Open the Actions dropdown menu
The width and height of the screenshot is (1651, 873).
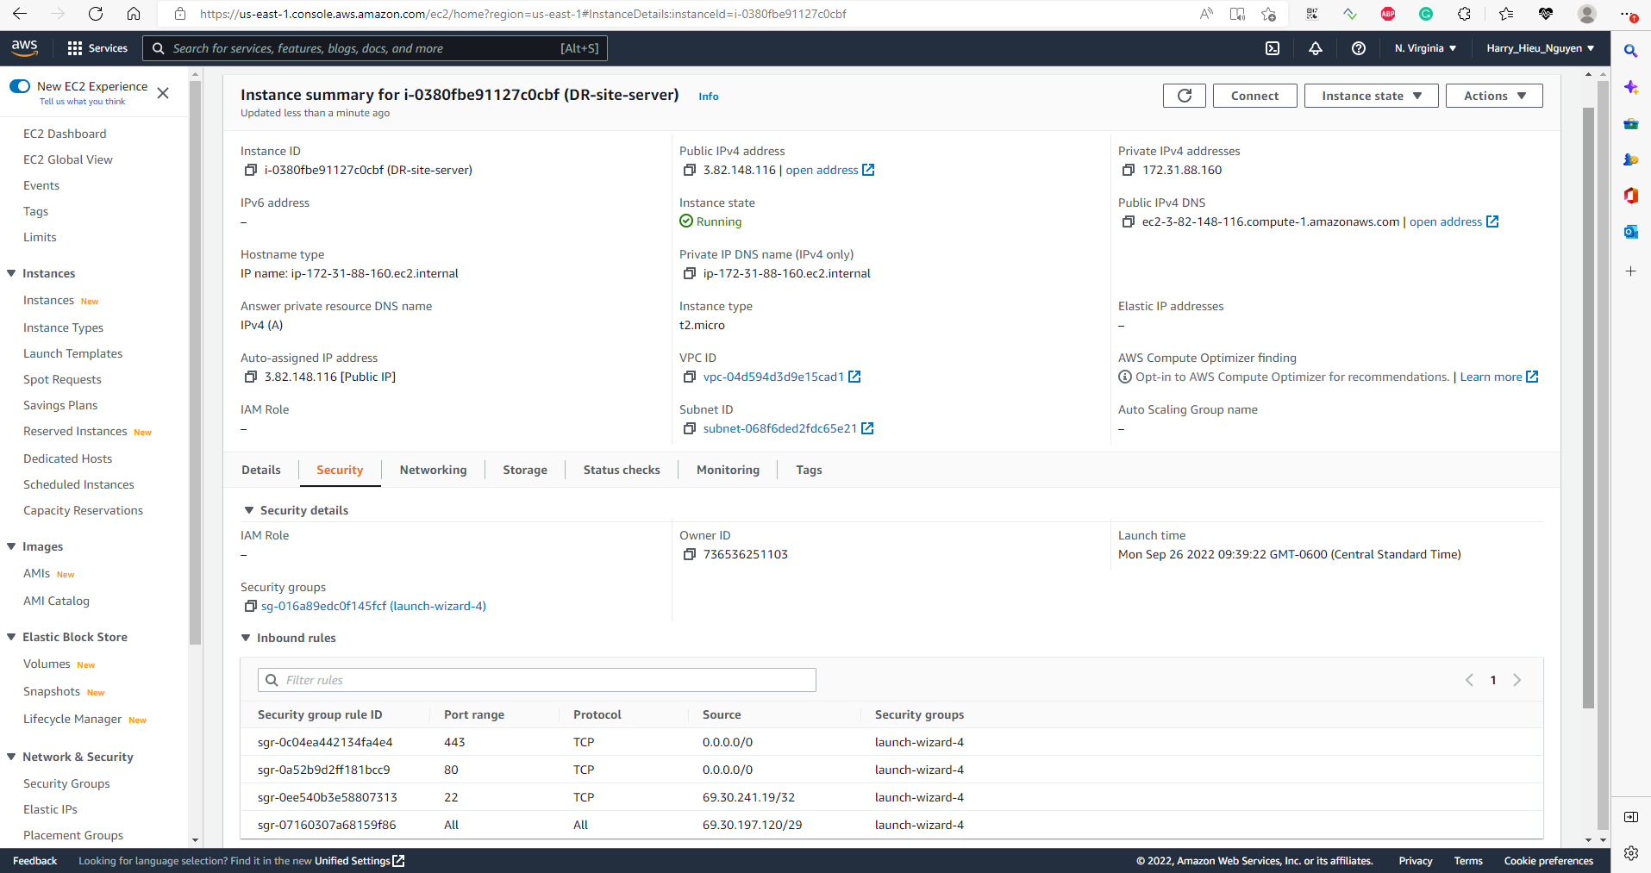click(1493, 96)
